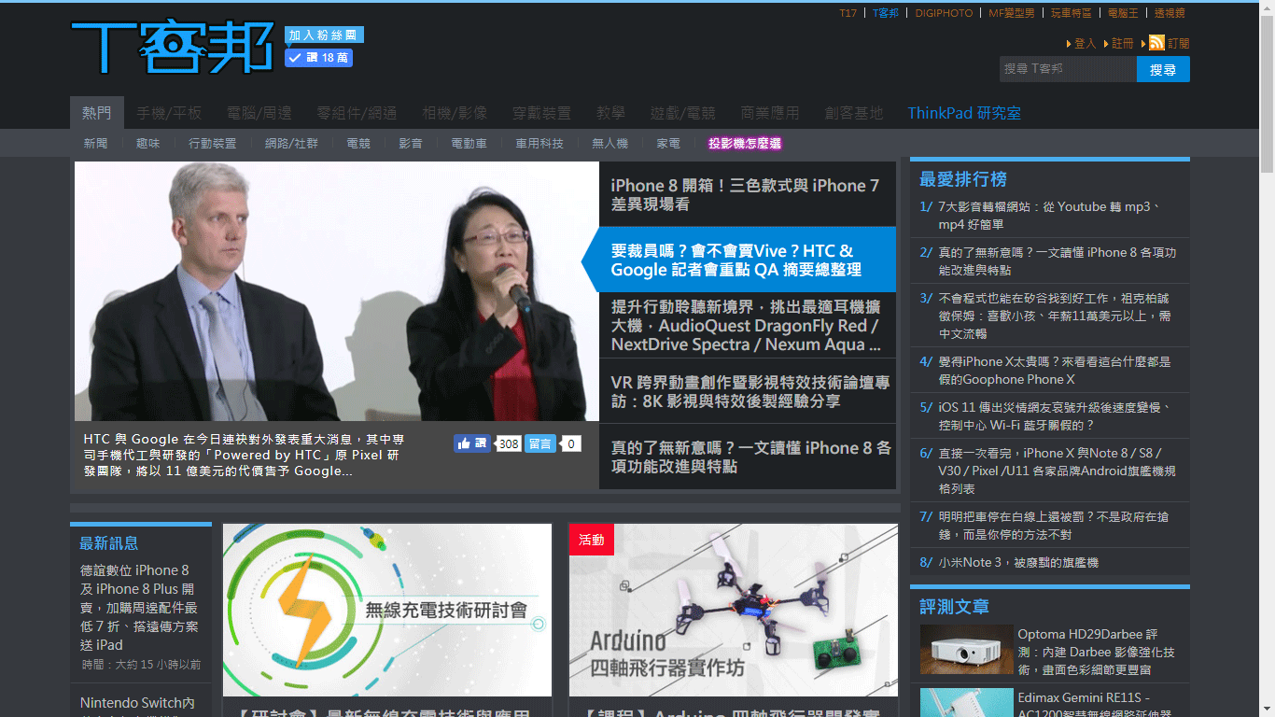Open the T17 top link
This screenshot has width=1275, height=717.
click(x=848, y=13)
